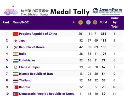
Task: Open the Uzbekistan team link
Action: 27,60
